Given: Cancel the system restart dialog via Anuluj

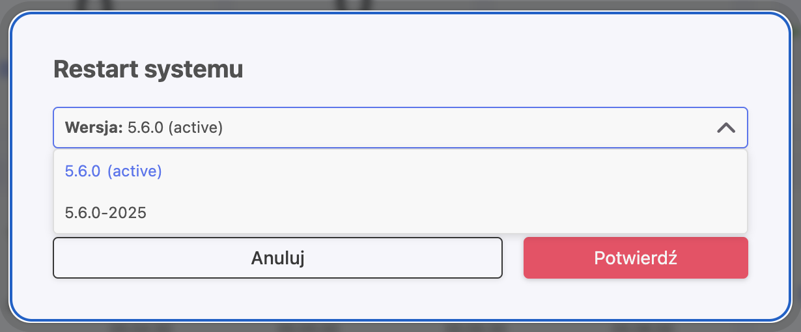Looking at the screenshot, I should pyautogui.click(x=277, y=258).
